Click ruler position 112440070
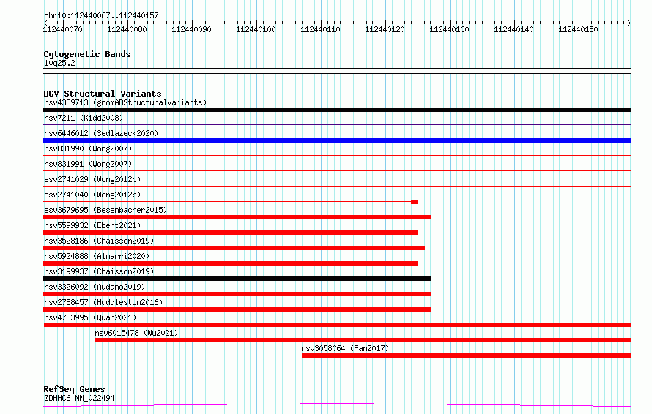Screen dimensions: 652x414 click(x=62, y=29)
